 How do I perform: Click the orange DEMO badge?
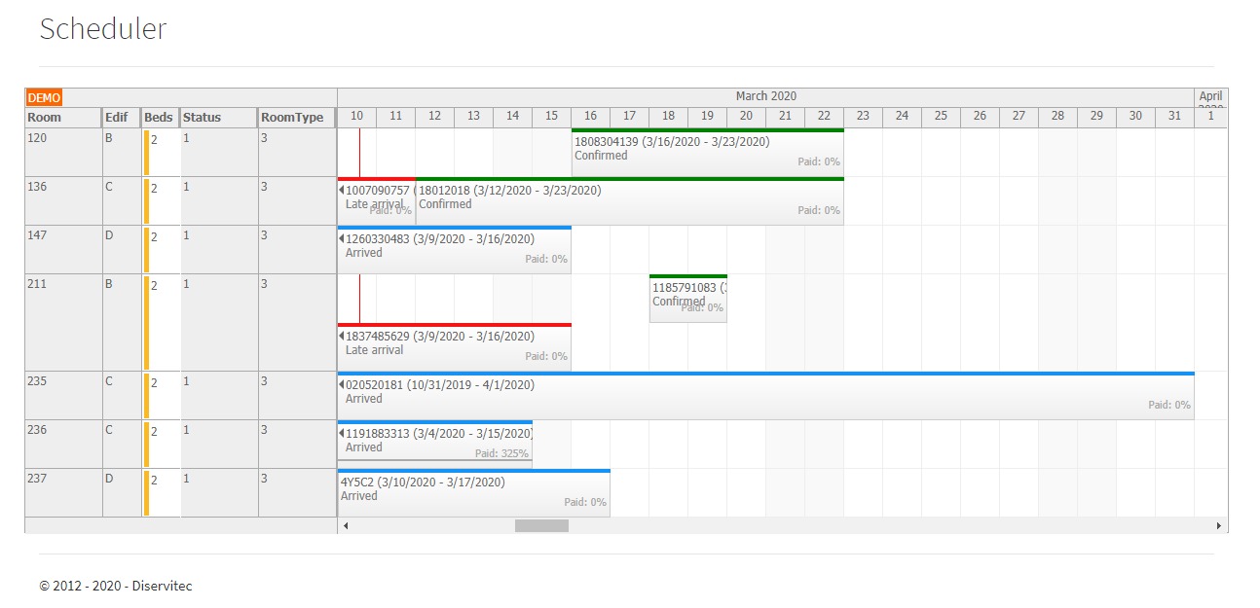pyautogui.click(x=44, y=97)
